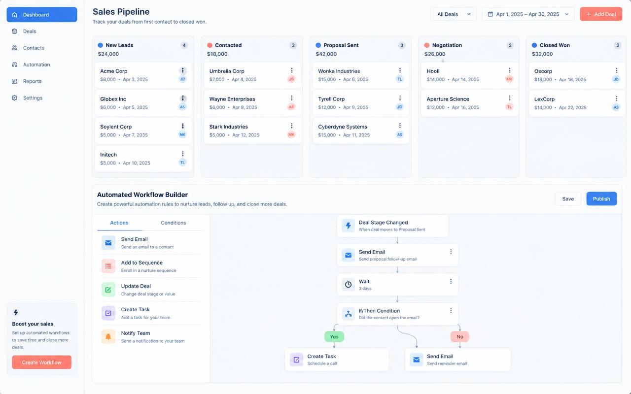Click the Create Workflow button

pyautogui.click(x=42, y=362)
